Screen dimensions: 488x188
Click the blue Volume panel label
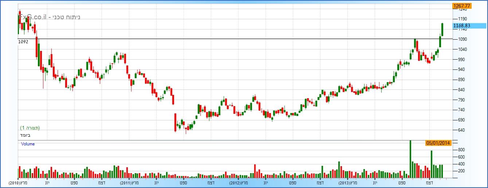coord(28,144)
